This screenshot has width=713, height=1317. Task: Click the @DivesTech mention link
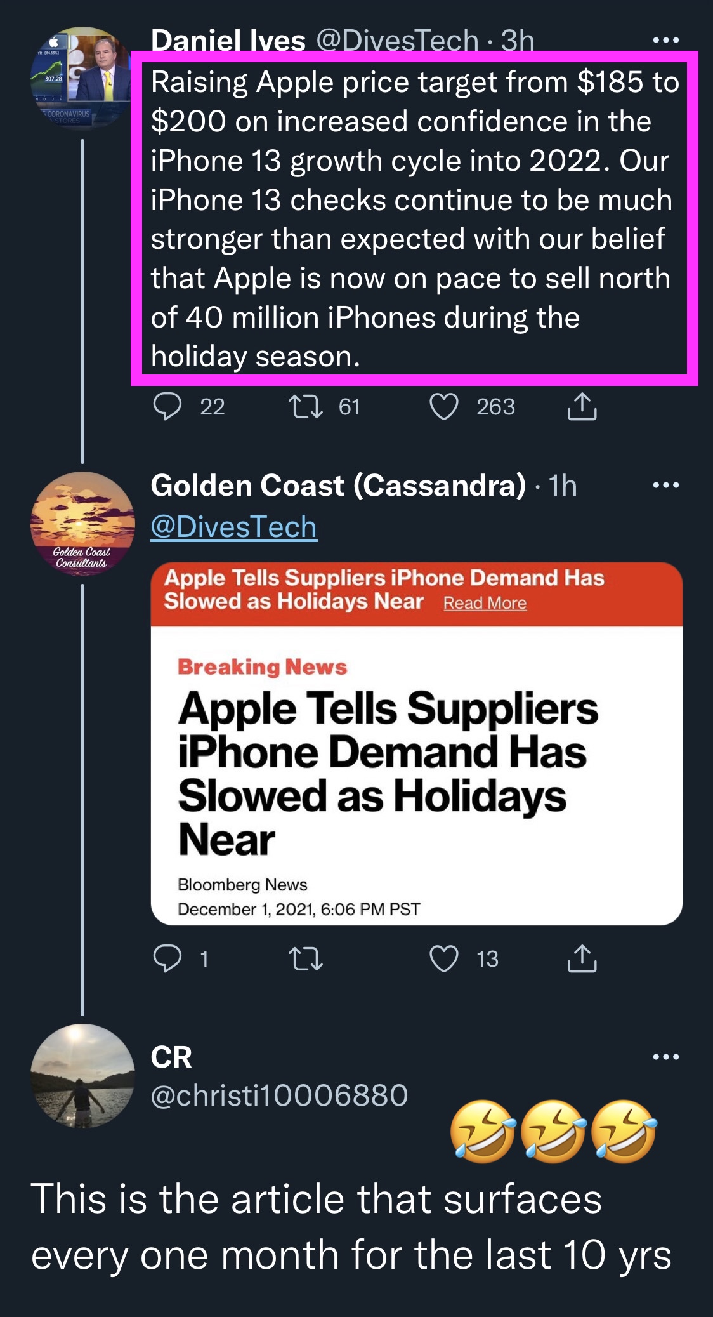pyautogui.click(x=233, y=527)
